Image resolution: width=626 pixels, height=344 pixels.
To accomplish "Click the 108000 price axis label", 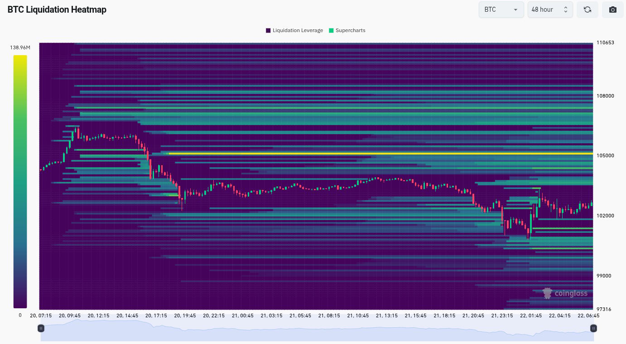I will pyautogui.click(x=605, y=96).
